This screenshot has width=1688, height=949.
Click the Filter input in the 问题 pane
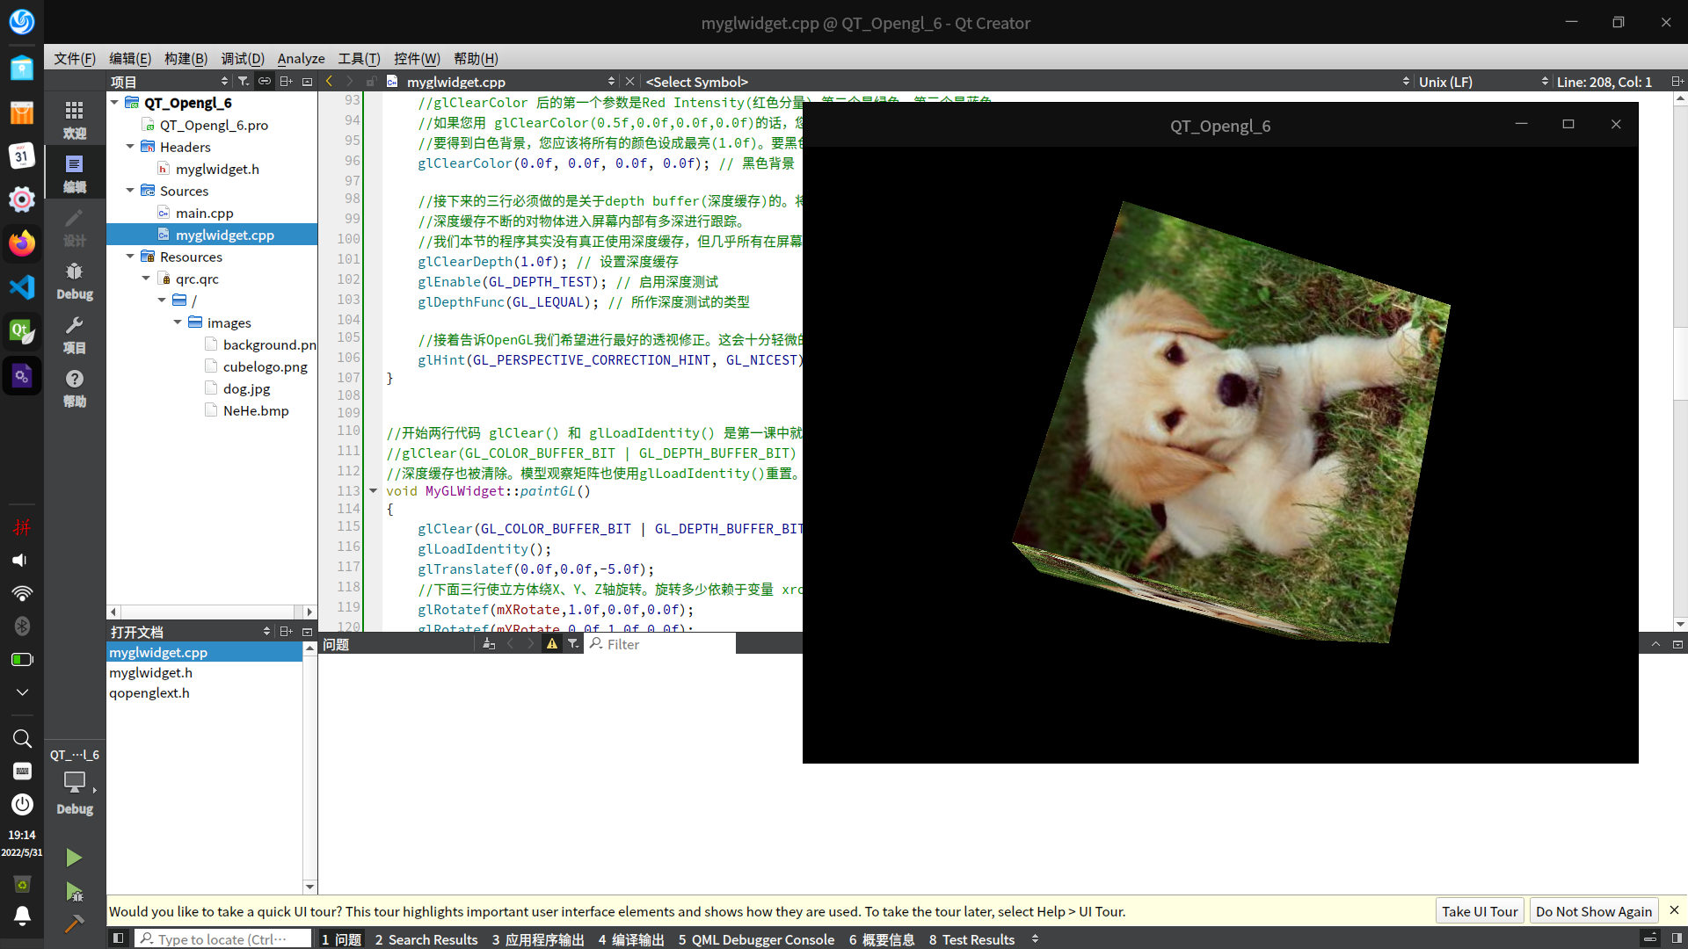tap(659, 643)
